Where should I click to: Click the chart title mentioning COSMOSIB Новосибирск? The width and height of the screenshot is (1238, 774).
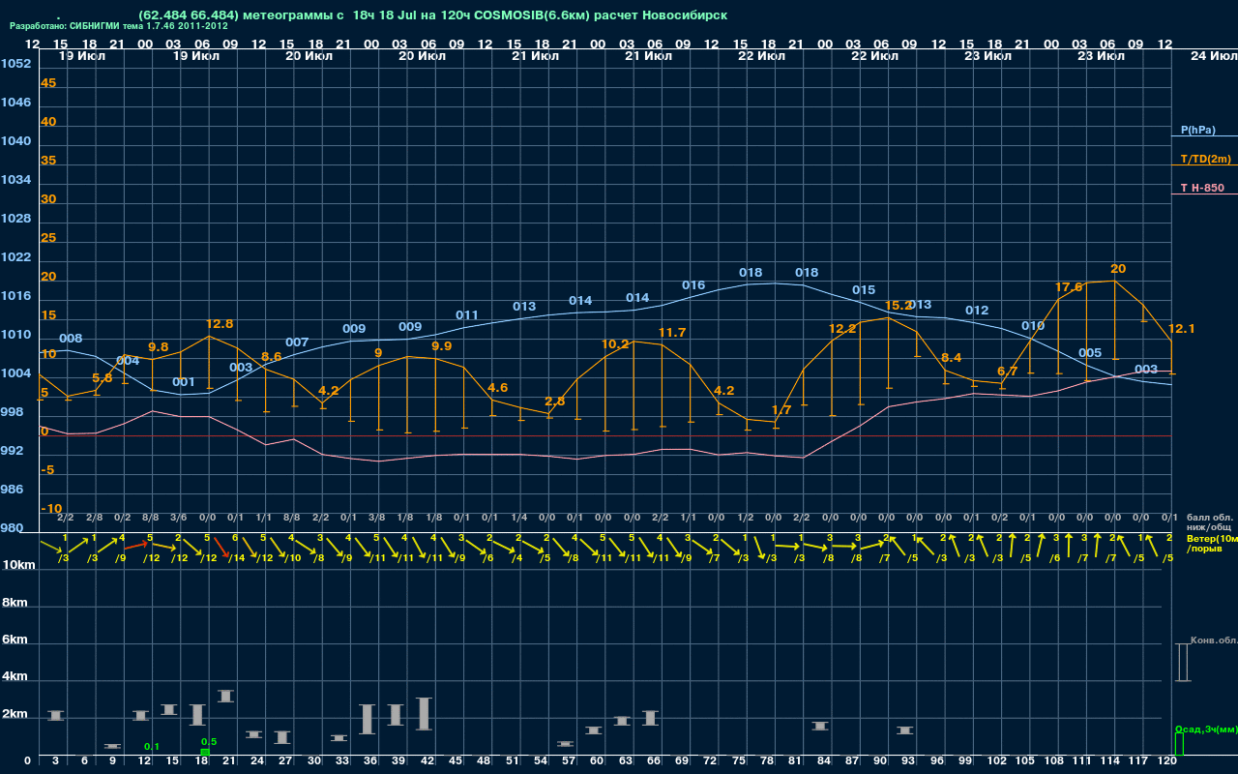[432, 15]
